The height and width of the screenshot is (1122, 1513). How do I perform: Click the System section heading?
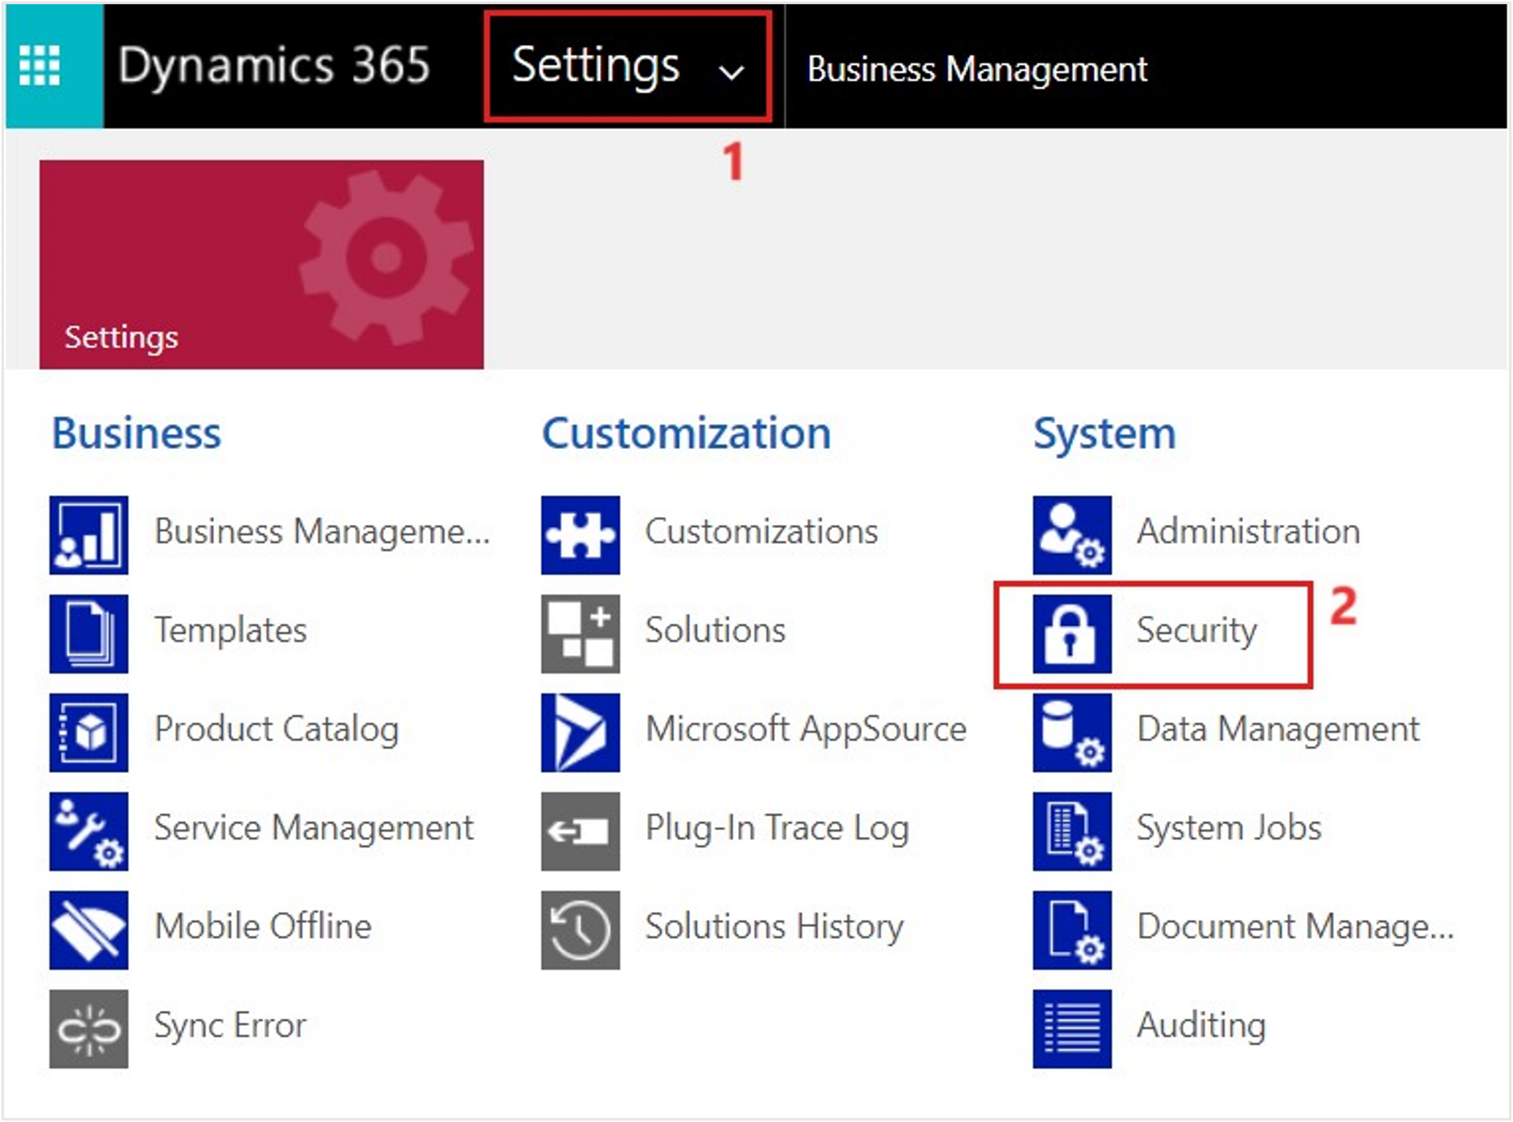pos(1105,434)
